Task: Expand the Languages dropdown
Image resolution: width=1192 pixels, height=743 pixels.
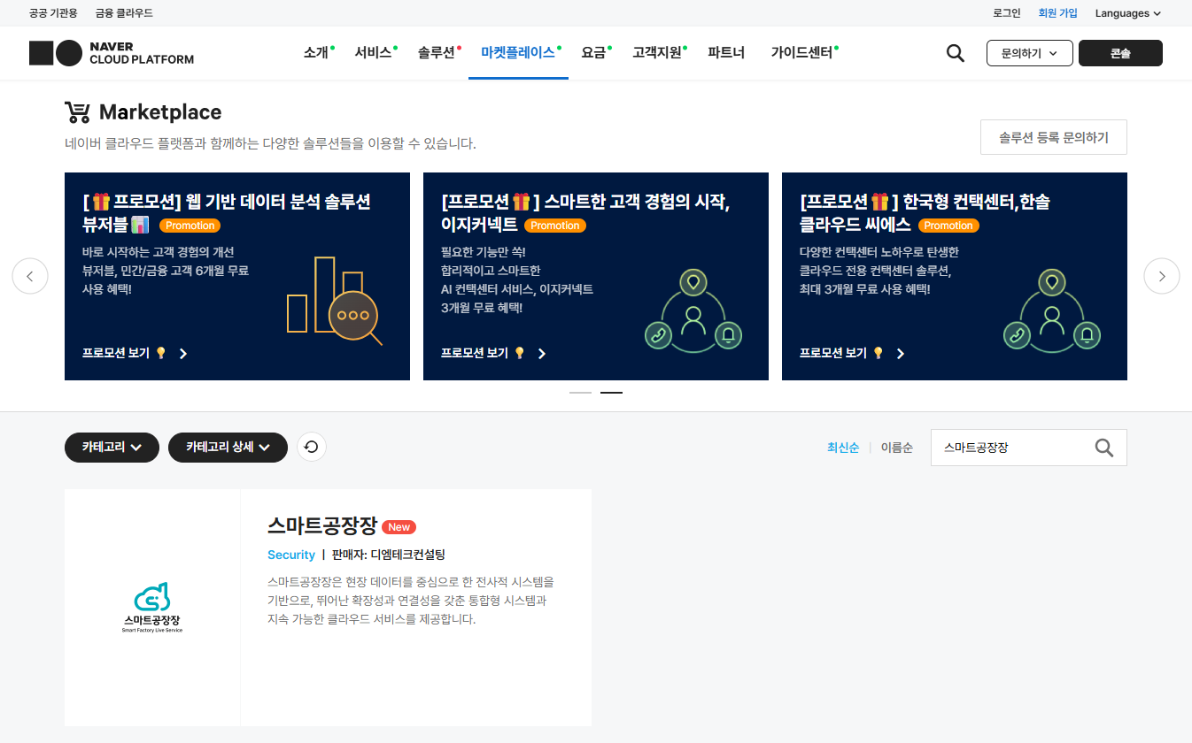Action: tap(1127, 13)
